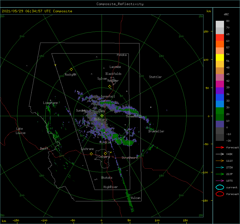Click the Okotoks label

click(x=107, y=178)
